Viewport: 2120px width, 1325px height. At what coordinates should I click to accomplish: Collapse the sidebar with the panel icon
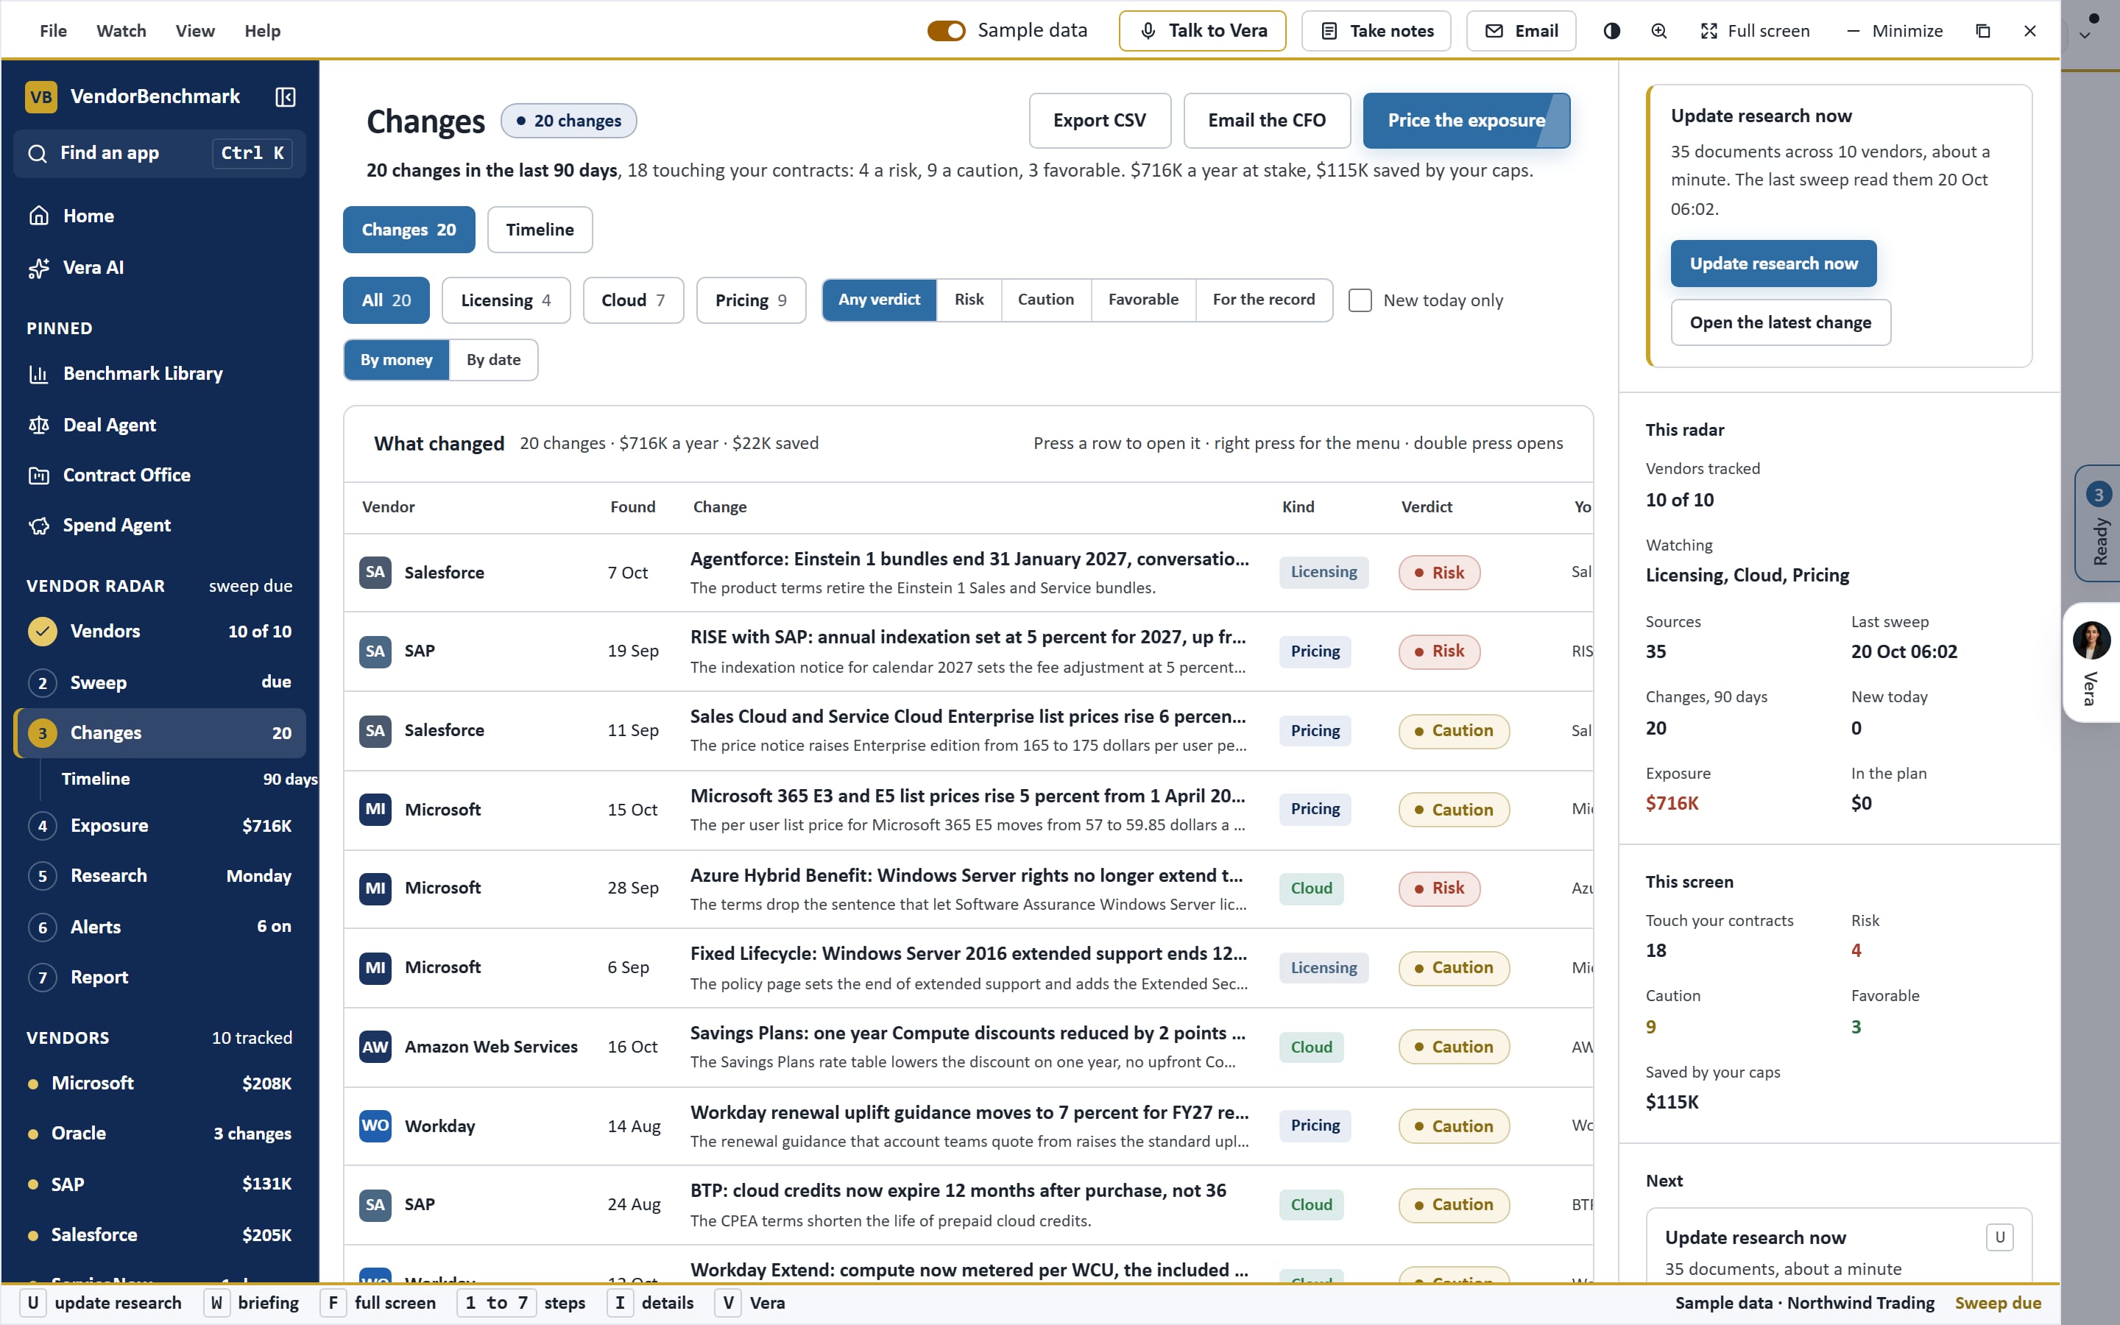[x=285, y=96]
